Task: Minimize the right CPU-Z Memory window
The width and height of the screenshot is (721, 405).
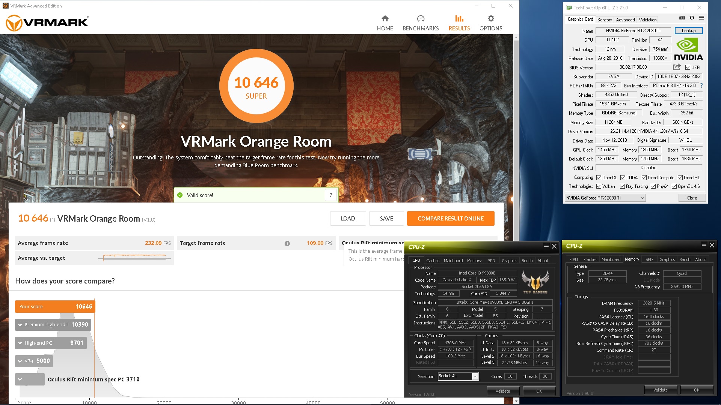Action: pyautogui.click(x=704, y=245)
